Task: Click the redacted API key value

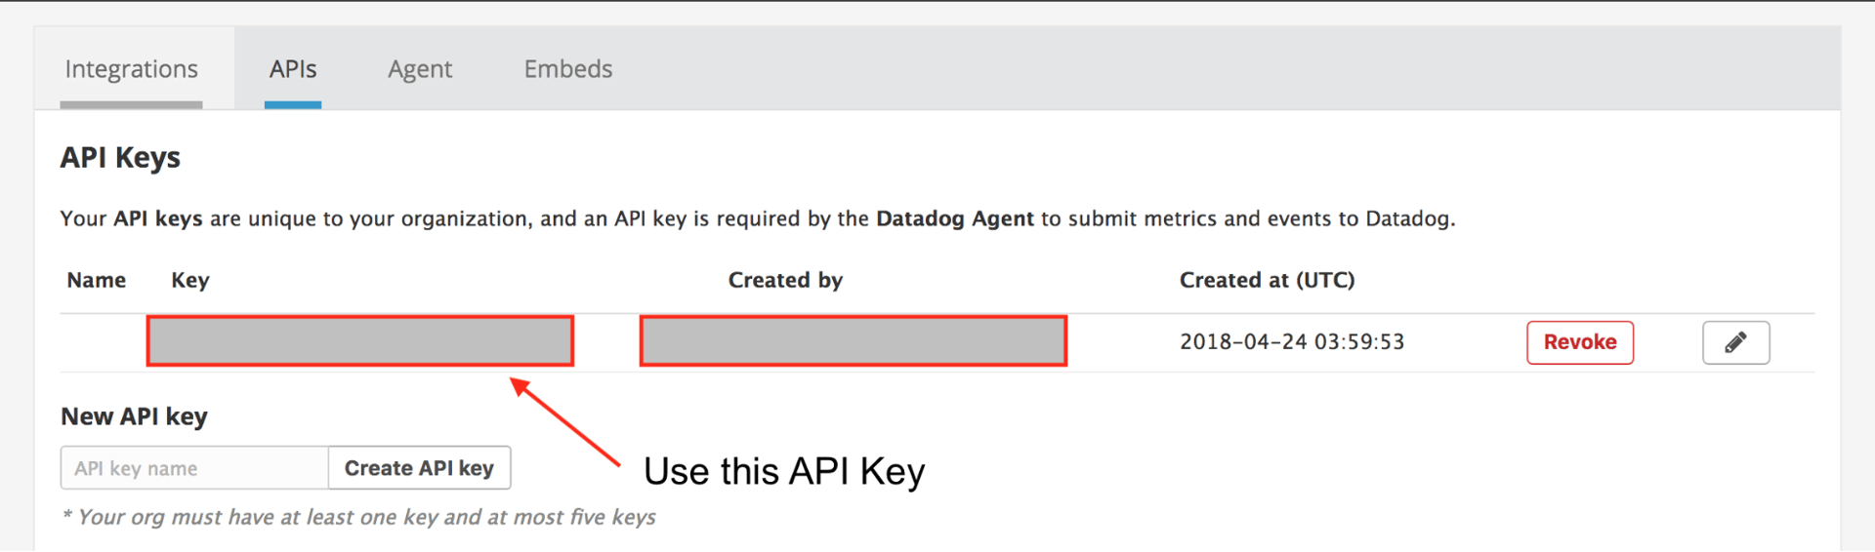Action: 360,341
